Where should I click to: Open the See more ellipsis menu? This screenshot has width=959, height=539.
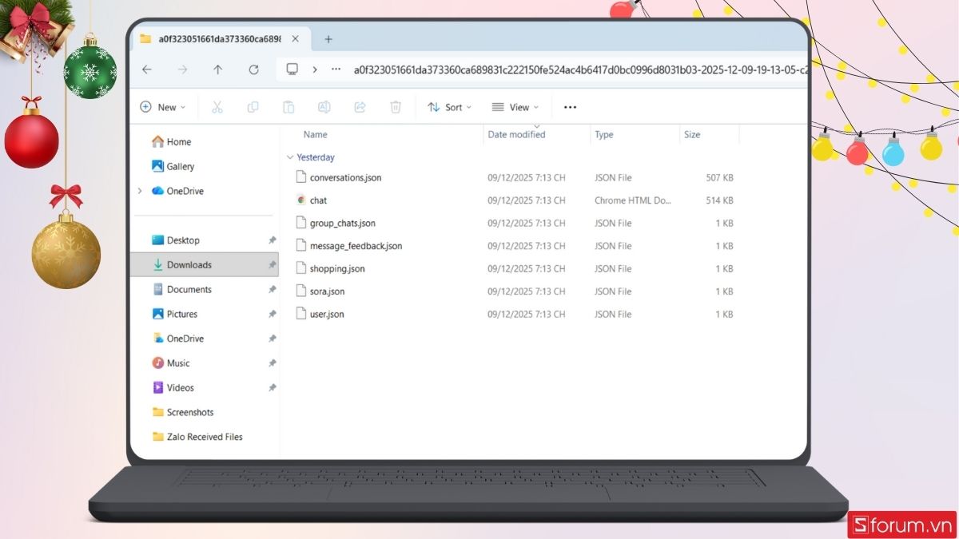pyautogui.click(x=569, y=106)
